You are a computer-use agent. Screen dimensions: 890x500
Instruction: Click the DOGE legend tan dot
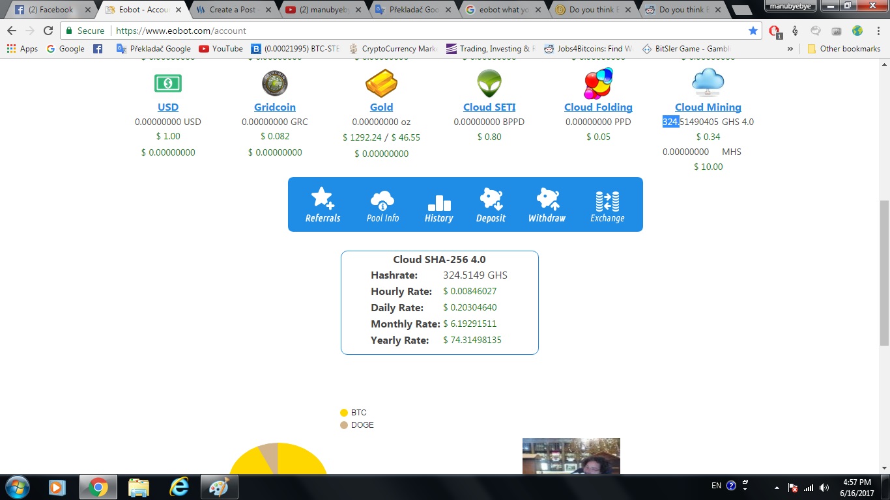point(344,425)
